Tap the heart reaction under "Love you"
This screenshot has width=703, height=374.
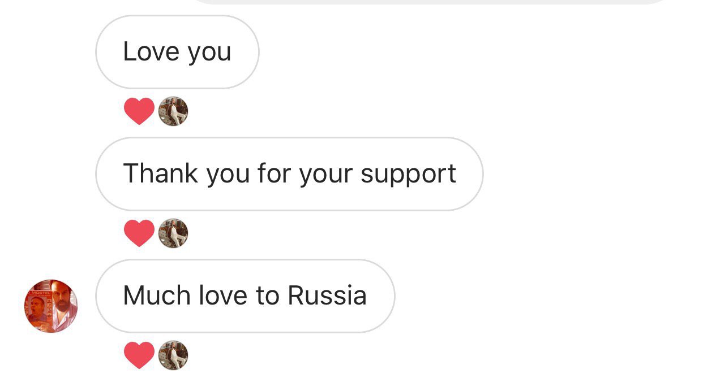(x=139, y=111)
